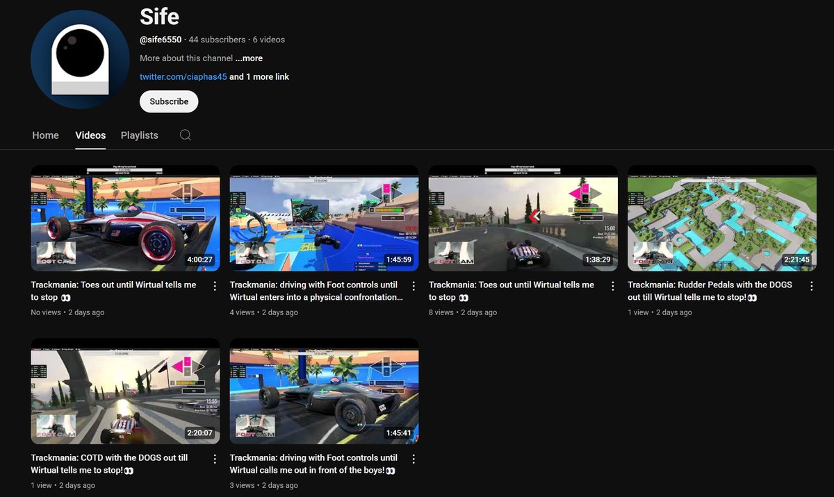Image resolution: width=834 pixels, height=497 pixels.
Task: Click the '6 videos' count text
Action: pos(269,40)
